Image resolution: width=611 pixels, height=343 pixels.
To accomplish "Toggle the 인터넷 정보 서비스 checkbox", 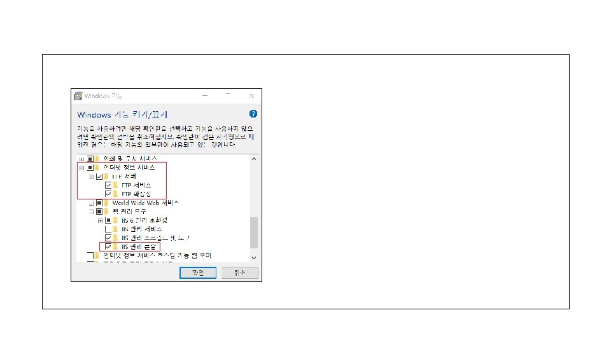I will pos(90,168).
